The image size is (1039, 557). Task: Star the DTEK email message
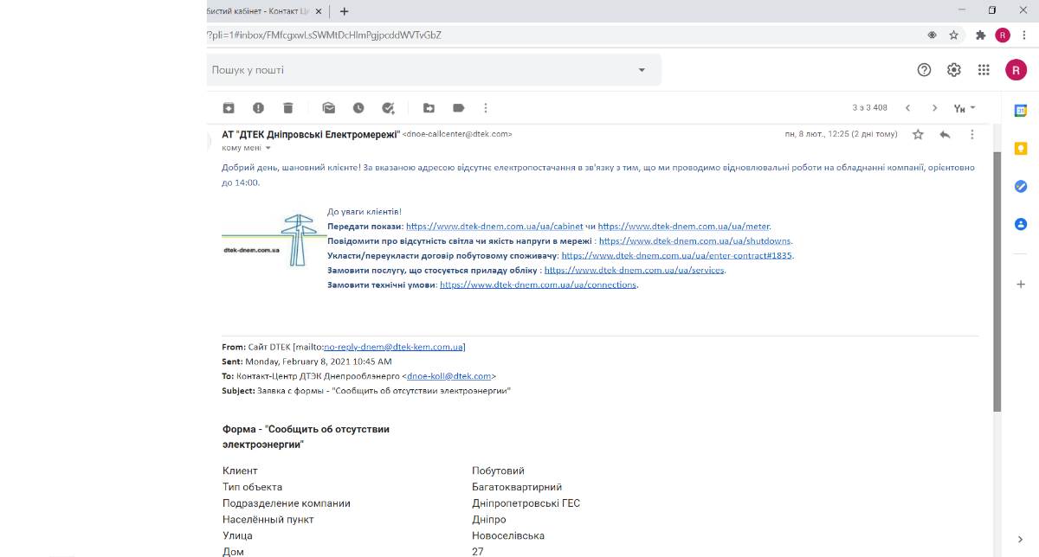point(918,134)
